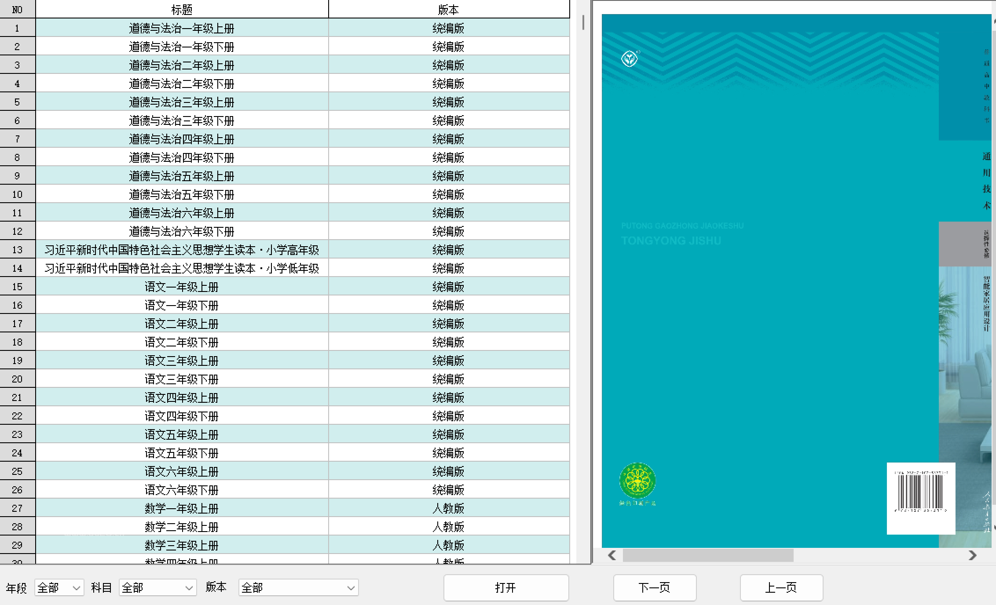Open the 科目 filter dropdown
This screenshot has height=605, width=996.
click(157, 587)
